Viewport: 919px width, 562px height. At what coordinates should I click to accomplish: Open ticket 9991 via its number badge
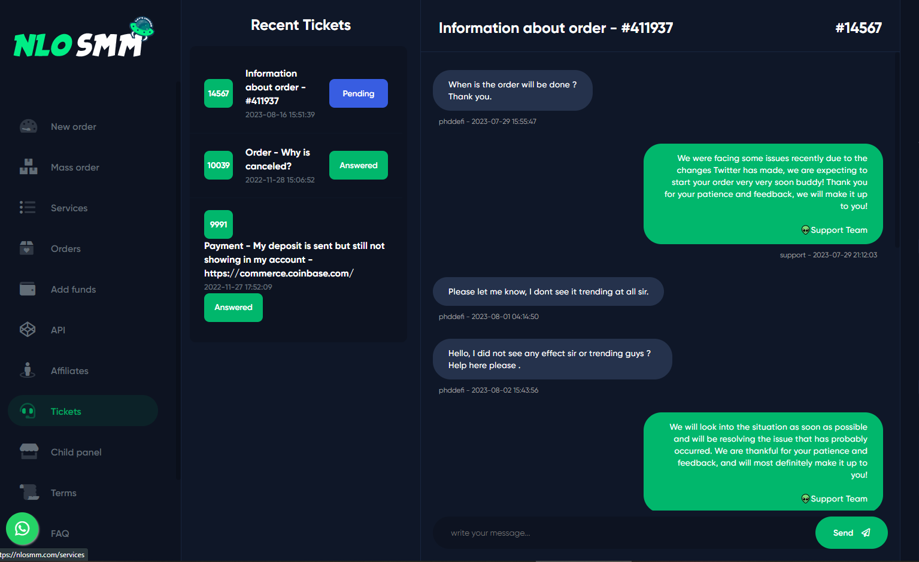[219, 224]
